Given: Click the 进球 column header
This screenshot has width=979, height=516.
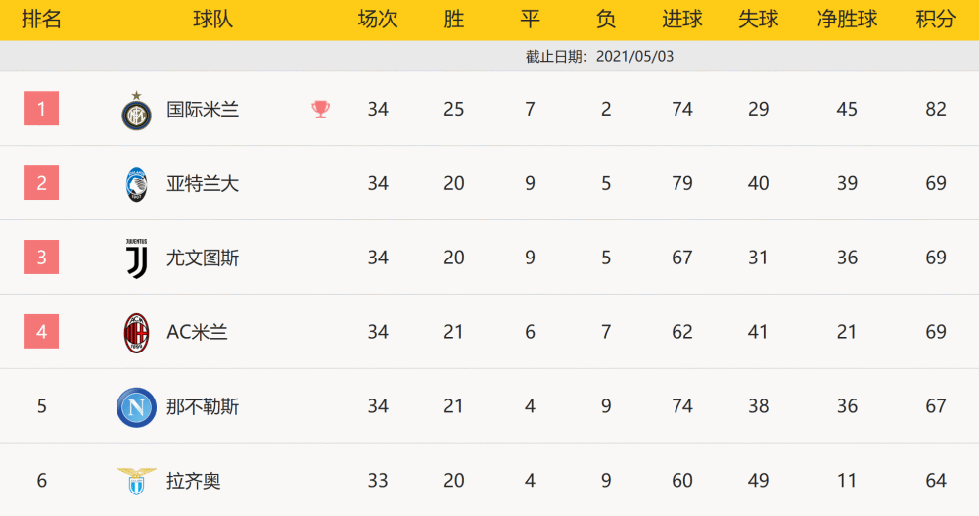Looking at the screenshot, I should (681, 20).
